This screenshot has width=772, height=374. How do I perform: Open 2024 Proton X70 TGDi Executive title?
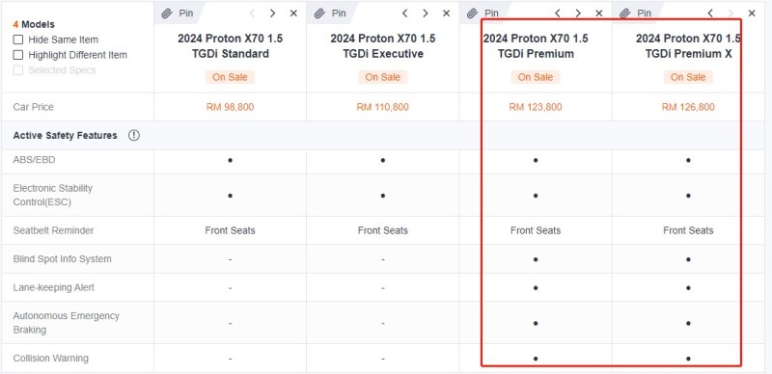point(382,45)
